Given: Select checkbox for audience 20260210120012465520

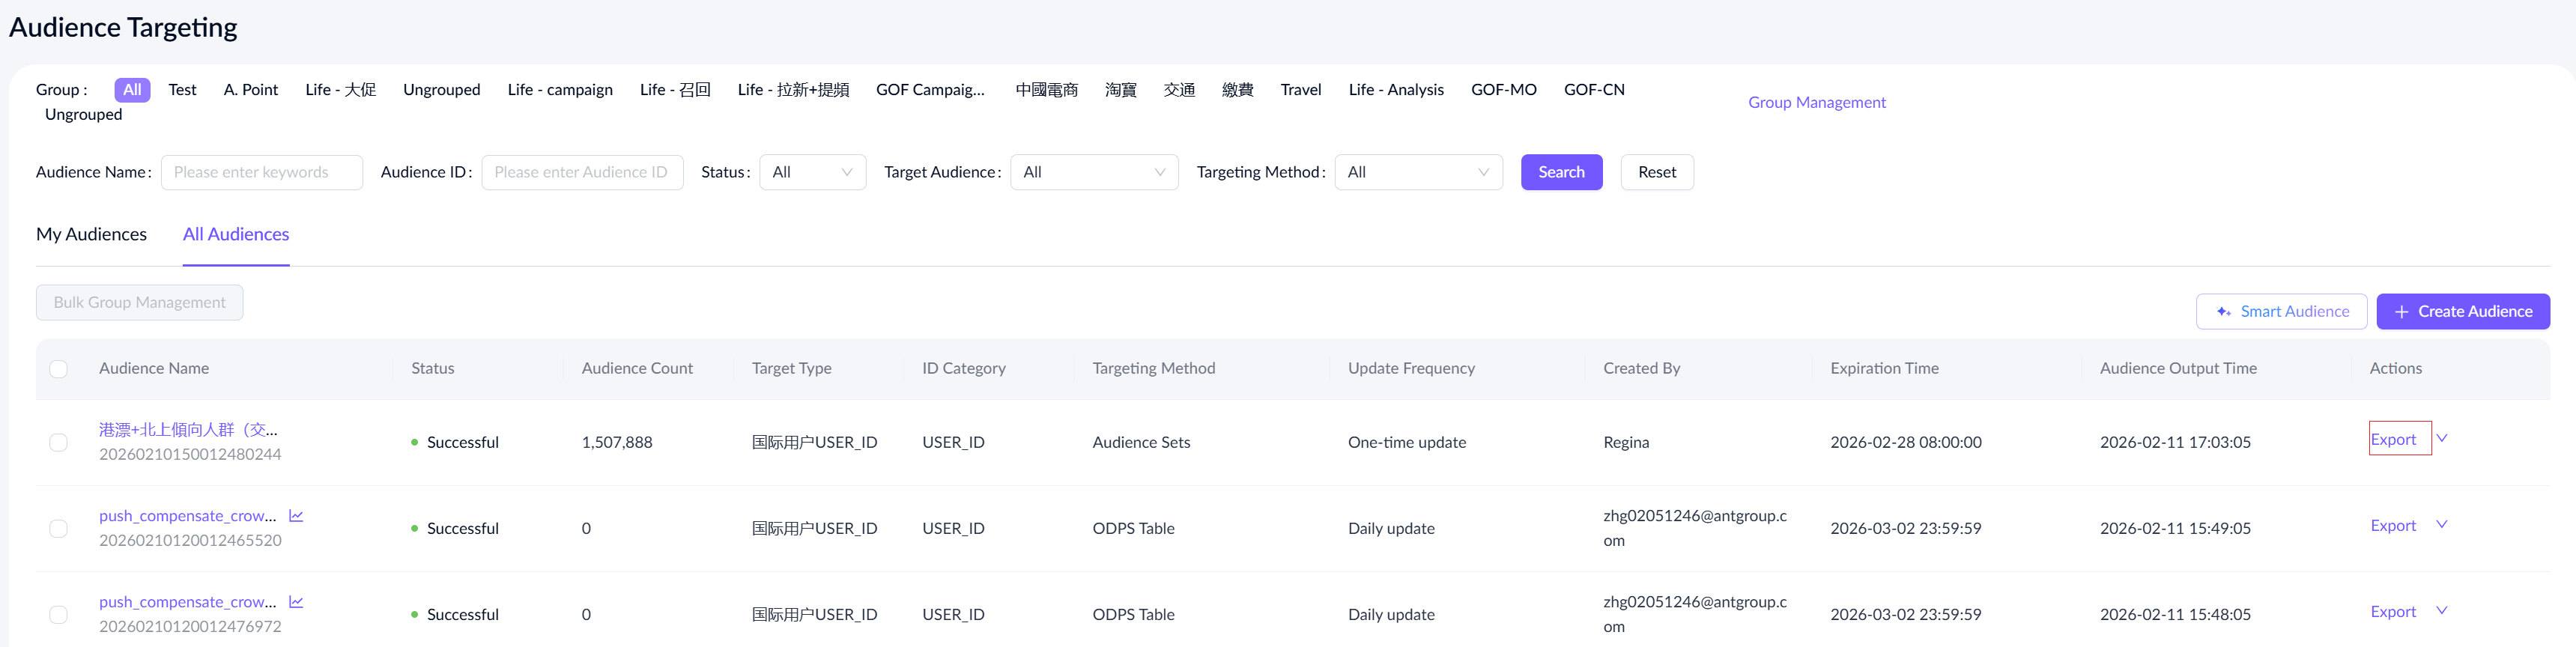Looking at the screenshot, I should 59,528.
